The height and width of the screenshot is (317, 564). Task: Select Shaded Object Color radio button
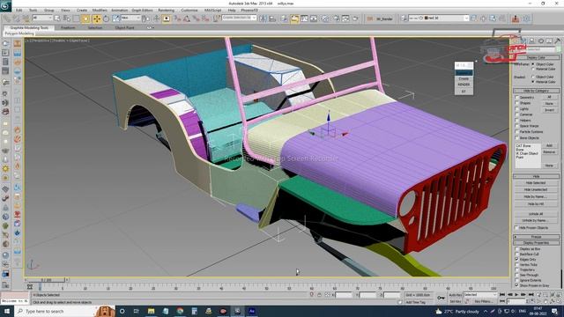click(x=533, y=77)
